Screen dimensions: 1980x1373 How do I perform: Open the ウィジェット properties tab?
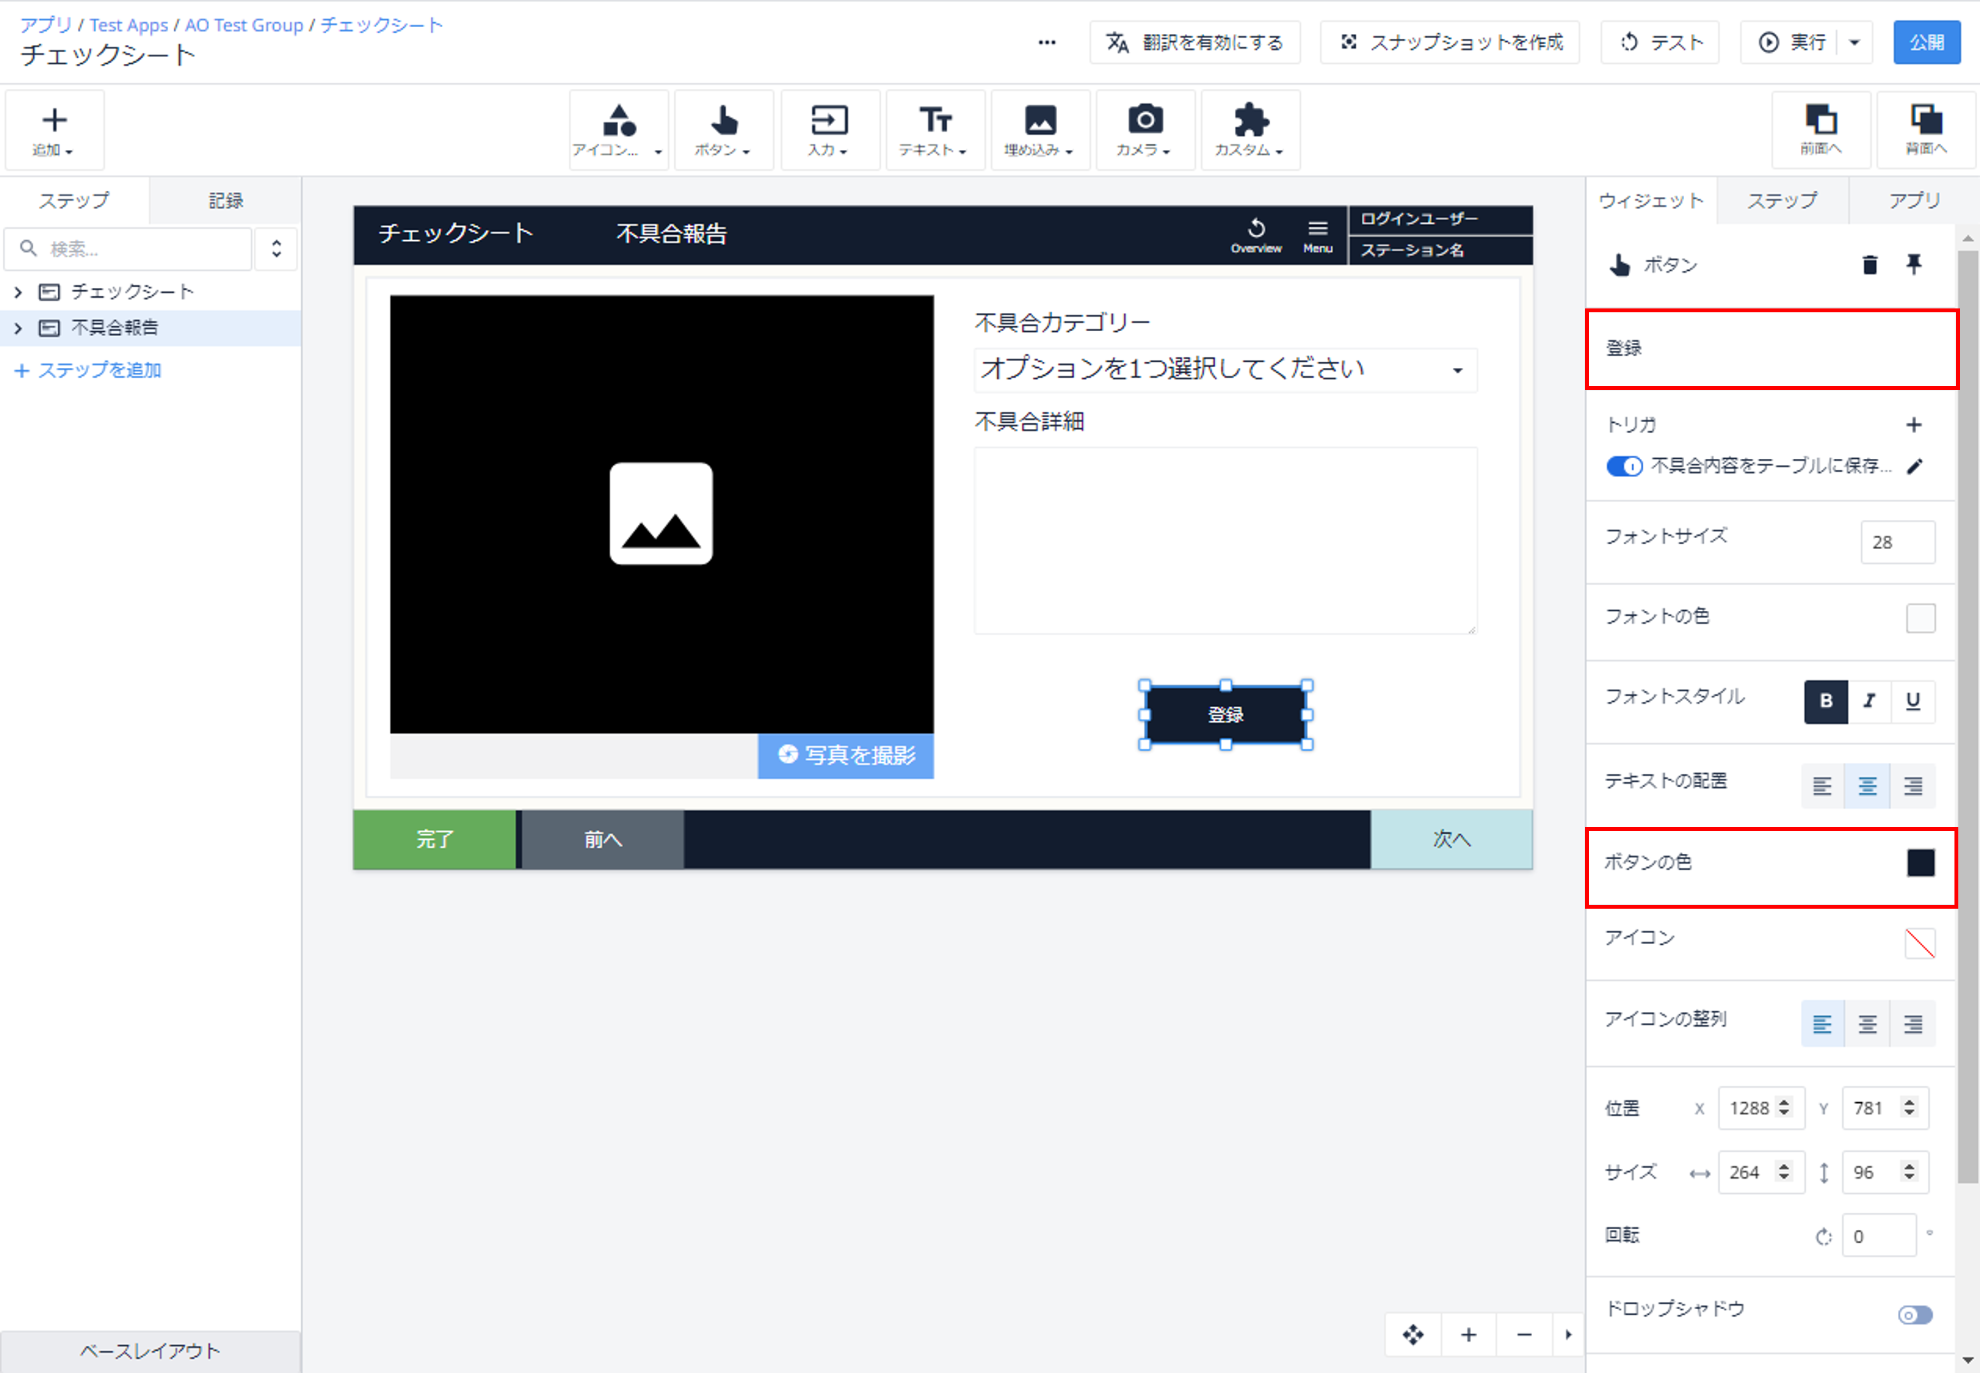tap(1650, 200)
